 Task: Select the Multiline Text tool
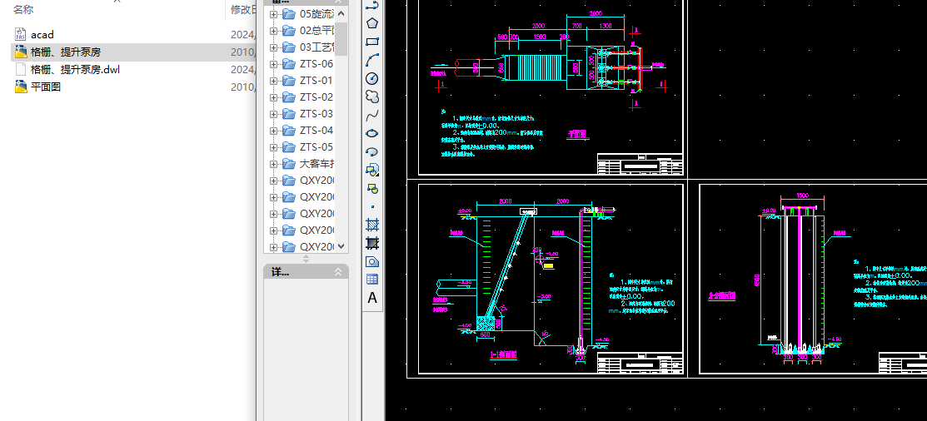pyautogui.click(x=372, y=298)
